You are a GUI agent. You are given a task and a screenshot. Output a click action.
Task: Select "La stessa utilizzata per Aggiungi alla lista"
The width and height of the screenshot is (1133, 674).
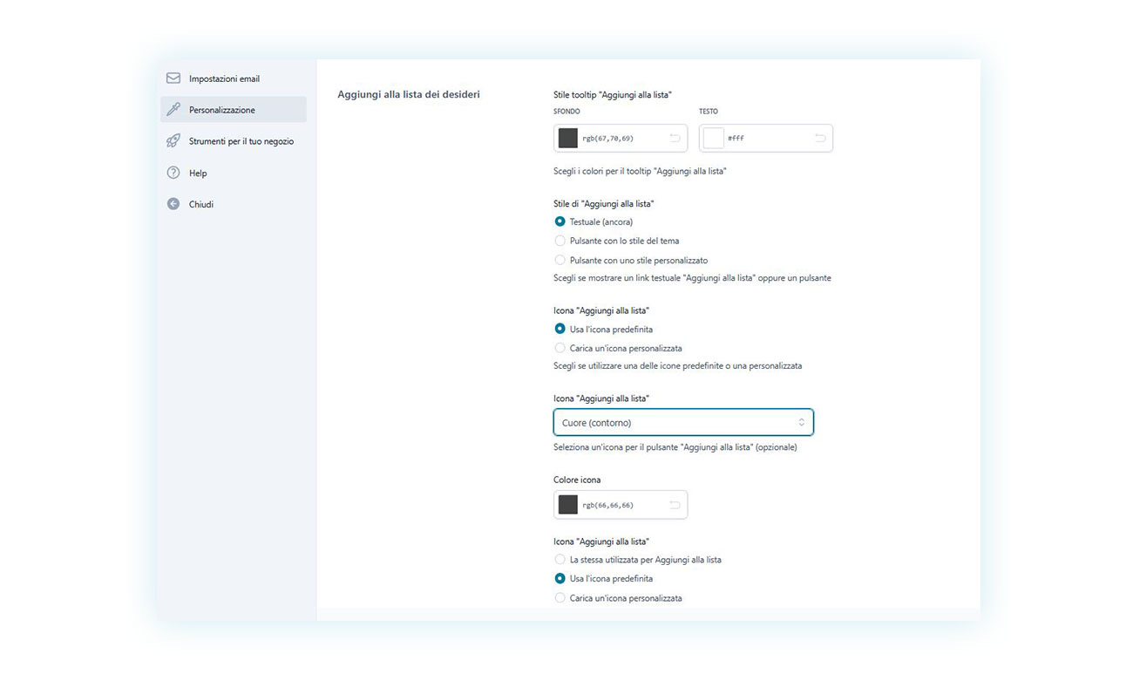pyautogui.click(x=560, y=560)
